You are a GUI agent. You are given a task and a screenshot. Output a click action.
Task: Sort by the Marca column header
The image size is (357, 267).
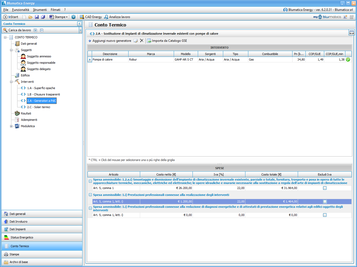pos(151,54)
